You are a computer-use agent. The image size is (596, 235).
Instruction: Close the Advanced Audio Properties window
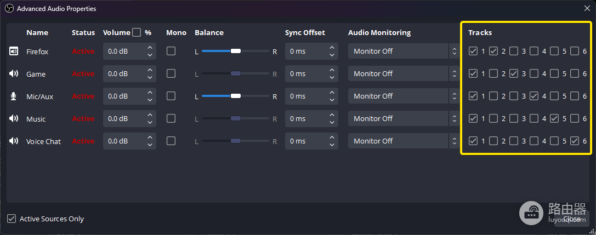tap(587, 8)
